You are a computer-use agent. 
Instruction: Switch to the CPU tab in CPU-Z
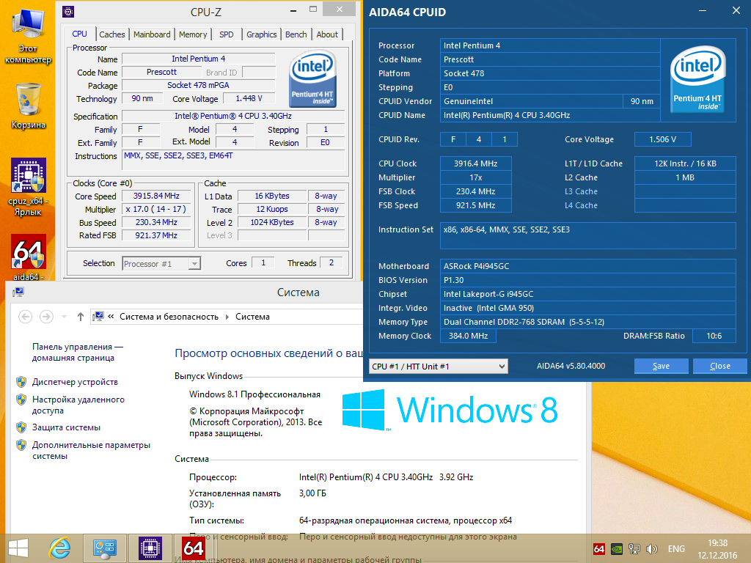[79, 34]
